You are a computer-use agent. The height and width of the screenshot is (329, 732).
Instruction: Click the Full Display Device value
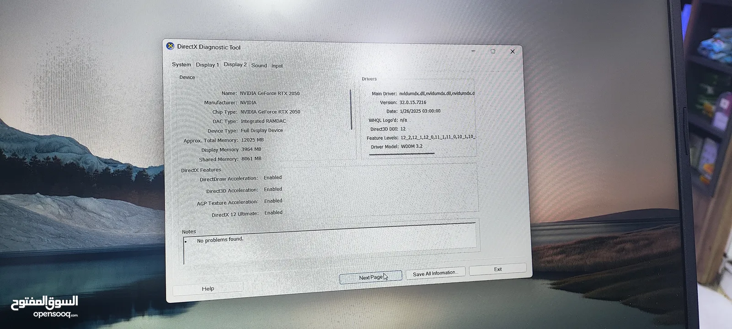point(262,130)
